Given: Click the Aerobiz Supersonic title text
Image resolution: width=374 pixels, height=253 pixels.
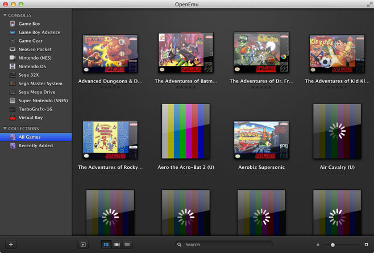Looking at the screenshot, I should [x=261, y=167].
